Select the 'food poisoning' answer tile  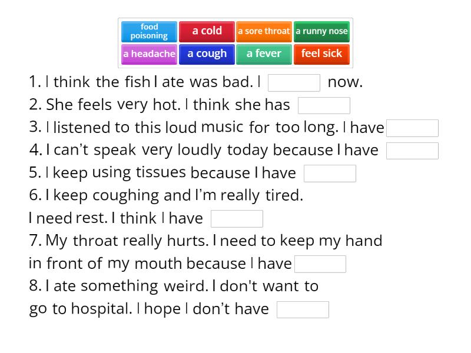pos(149,31)
